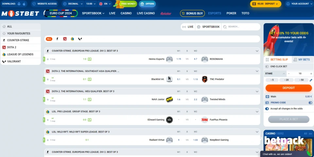
Task: Increase stake with the plus stepper
Action: coord(309,74)
